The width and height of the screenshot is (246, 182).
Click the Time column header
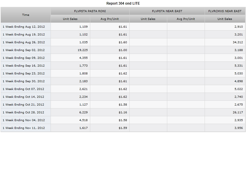pyautogui.click(x=26, y=15)
